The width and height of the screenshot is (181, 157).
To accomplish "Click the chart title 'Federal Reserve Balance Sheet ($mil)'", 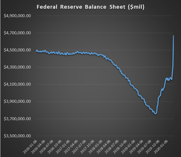I will coord(90,6).
